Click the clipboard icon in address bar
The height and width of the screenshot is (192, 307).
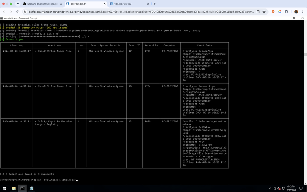pyautogui.click(x=258, y=12)
